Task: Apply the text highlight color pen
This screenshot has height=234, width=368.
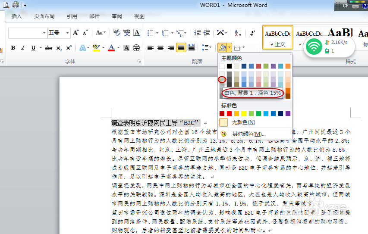Action: 96,47
